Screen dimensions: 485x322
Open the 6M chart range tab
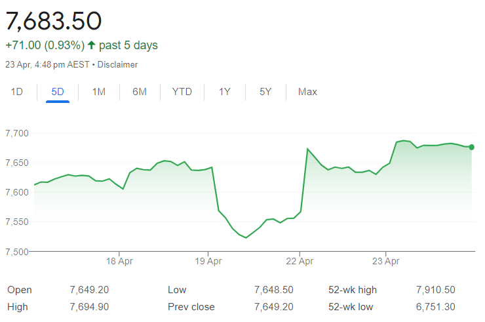point(140,92)
